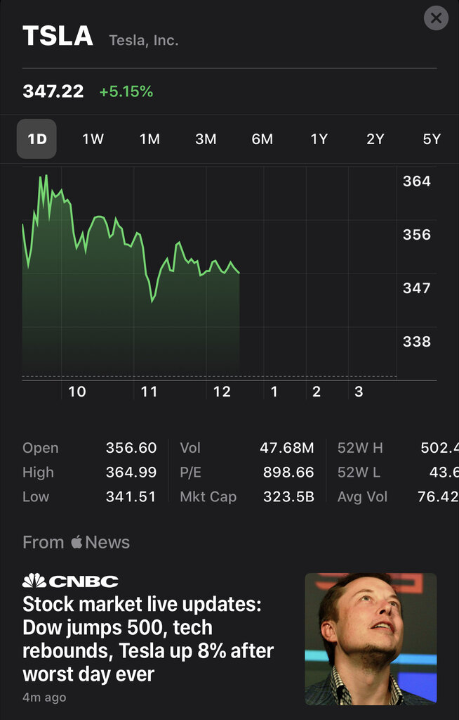Switch to the 1M chart range
Image resolution: width=459 pixels, height=720 pixels.
coord(149,139)
